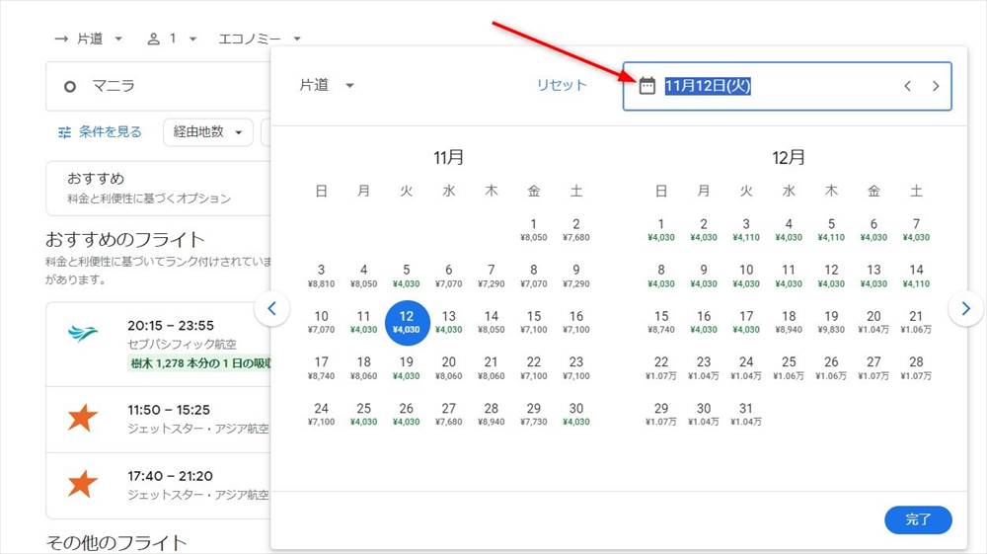Viewport: 987px width, 554px height.
Task: Select the おすすめ sorting tab
Action: click(148, 188)
